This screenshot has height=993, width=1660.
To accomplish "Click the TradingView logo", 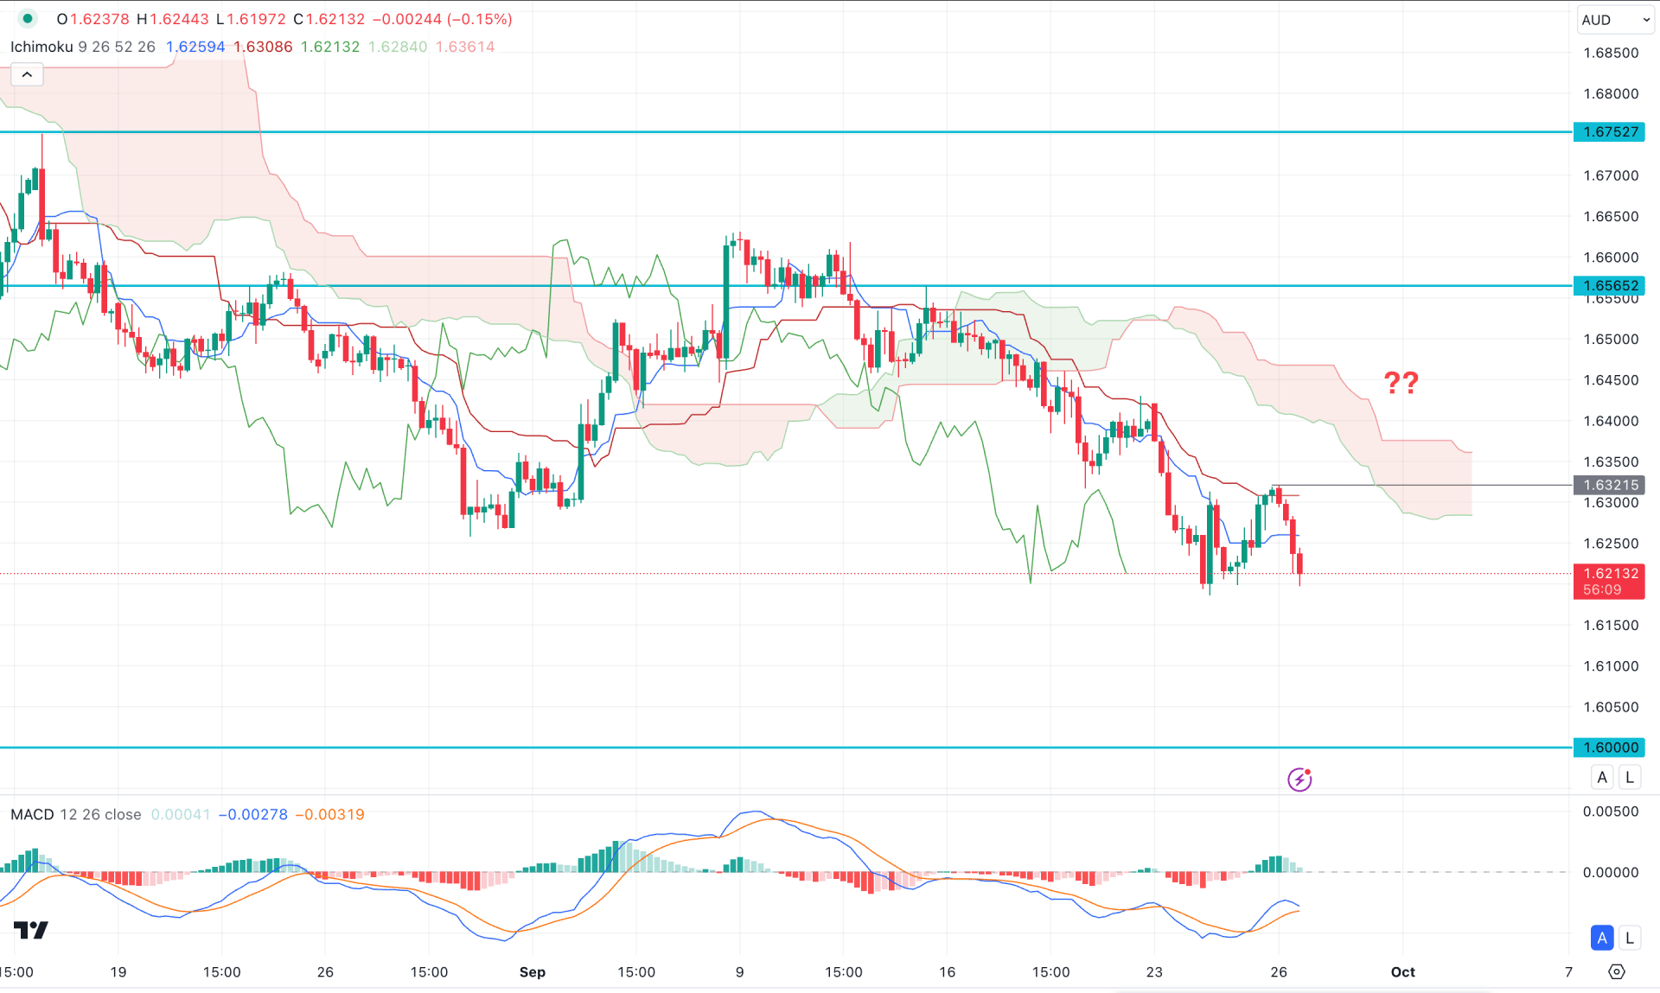I will click(31, 930).
